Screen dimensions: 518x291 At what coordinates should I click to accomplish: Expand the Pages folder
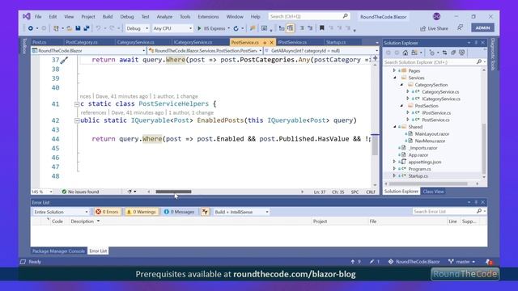(x=394, y=70)
